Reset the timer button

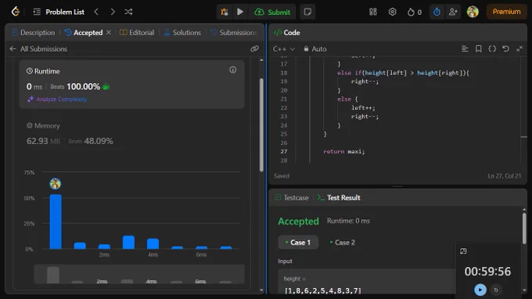point(496,290)
